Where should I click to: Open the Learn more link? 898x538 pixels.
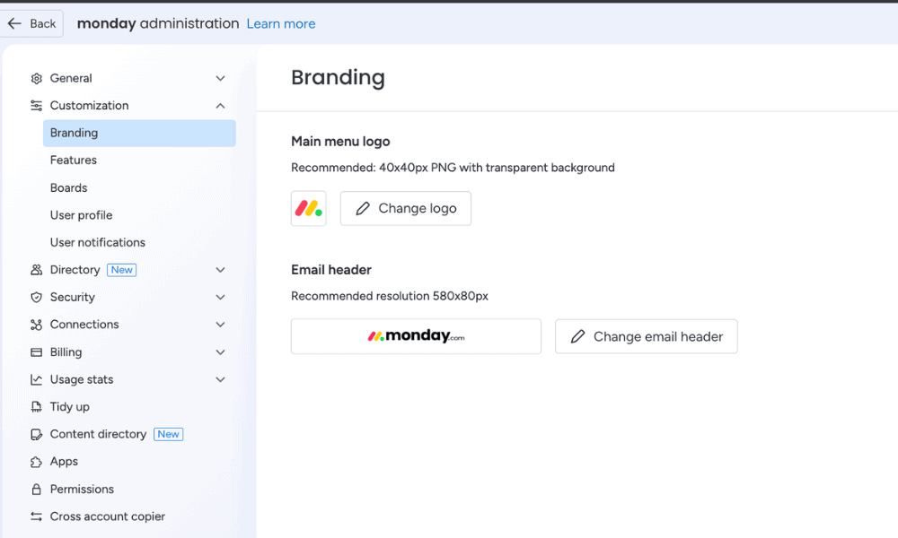[x=281, y=23]
